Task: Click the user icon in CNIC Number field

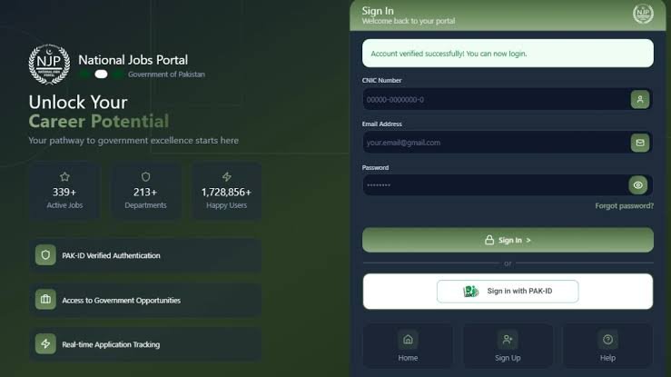Action: pos(640,99)
